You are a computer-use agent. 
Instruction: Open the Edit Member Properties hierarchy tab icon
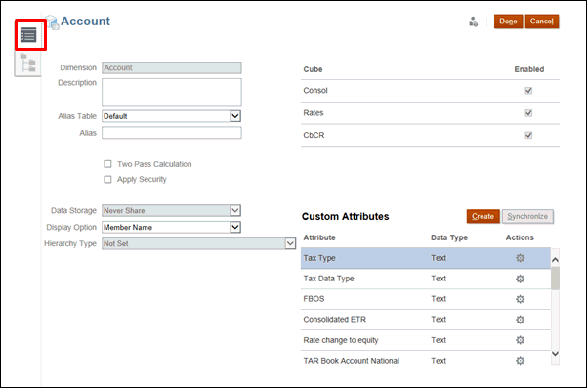[x=28, y=63]
